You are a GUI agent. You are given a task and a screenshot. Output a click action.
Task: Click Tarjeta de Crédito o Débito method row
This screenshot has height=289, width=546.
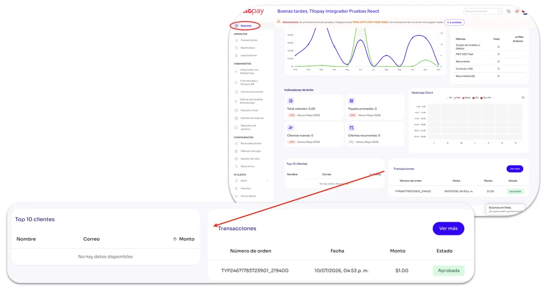coord(489,47)
